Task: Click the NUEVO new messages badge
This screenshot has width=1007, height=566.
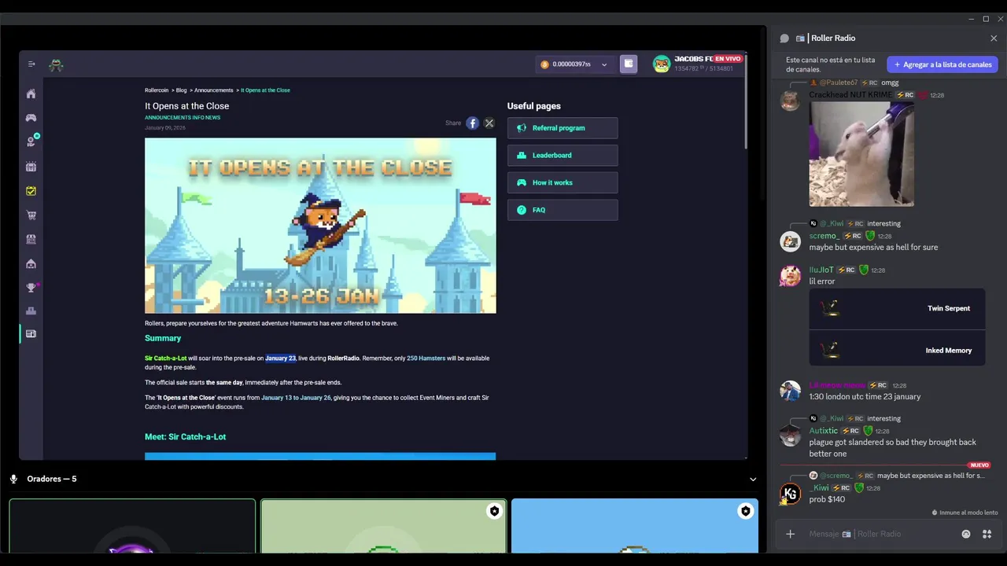Action: [x=979, y=465]
